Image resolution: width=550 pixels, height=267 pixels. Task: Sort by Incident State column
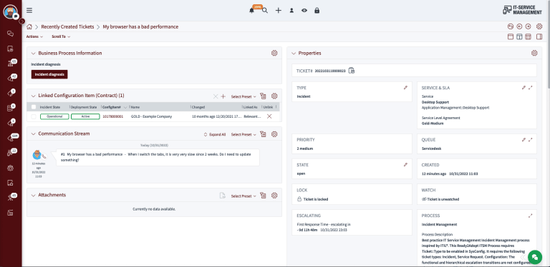point(50,107)
